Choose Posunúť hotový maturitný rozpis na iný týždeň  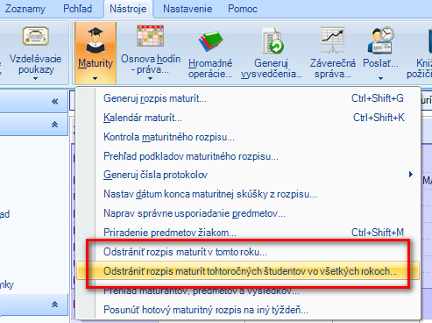tap(248, 310)
